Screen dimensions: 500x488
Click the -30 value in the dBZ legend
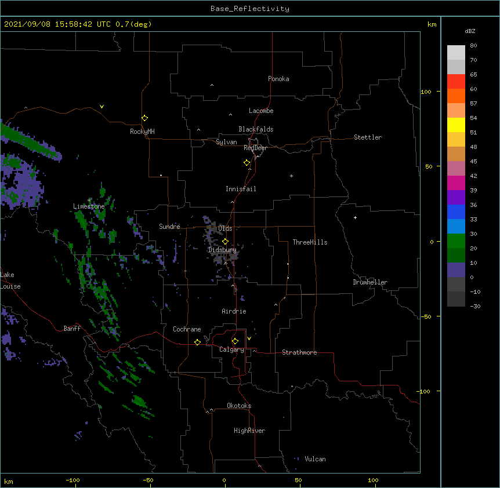click(x=475, y=307)
